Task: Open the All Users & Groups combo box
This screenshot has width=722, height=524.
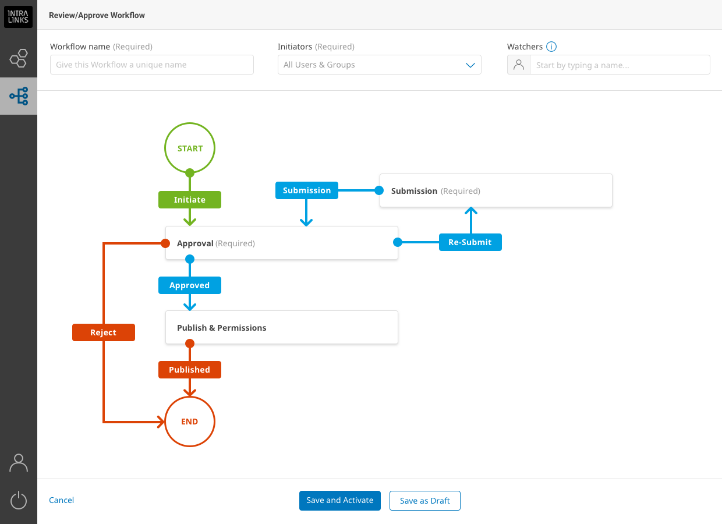Action: [380, 65]
